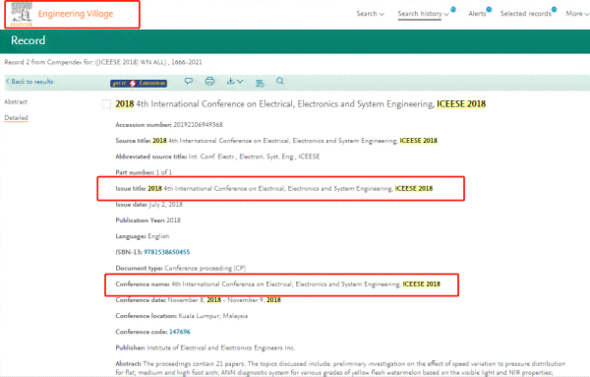Open the ISBN-13 link 9781538650455
Image resolution: width=590 pixels, height=377 pixels.
(x=167, y=252)
